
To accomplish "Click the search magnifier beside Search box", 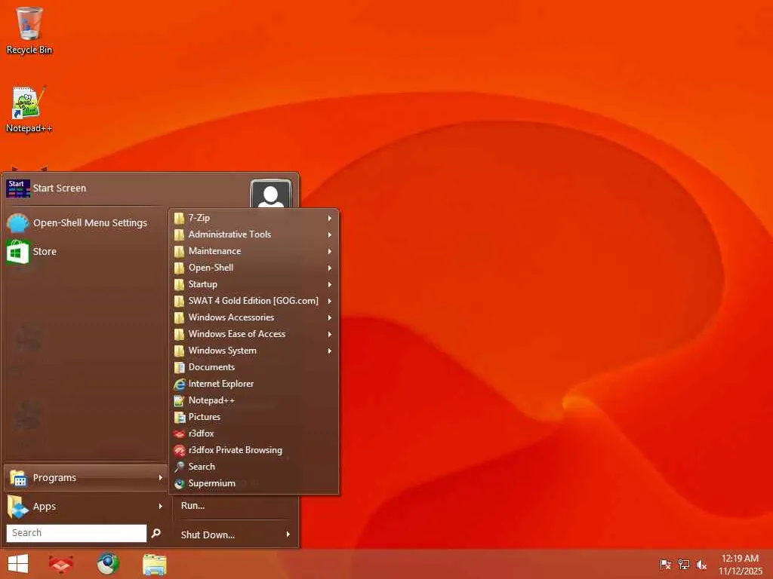I will (156, 533).
